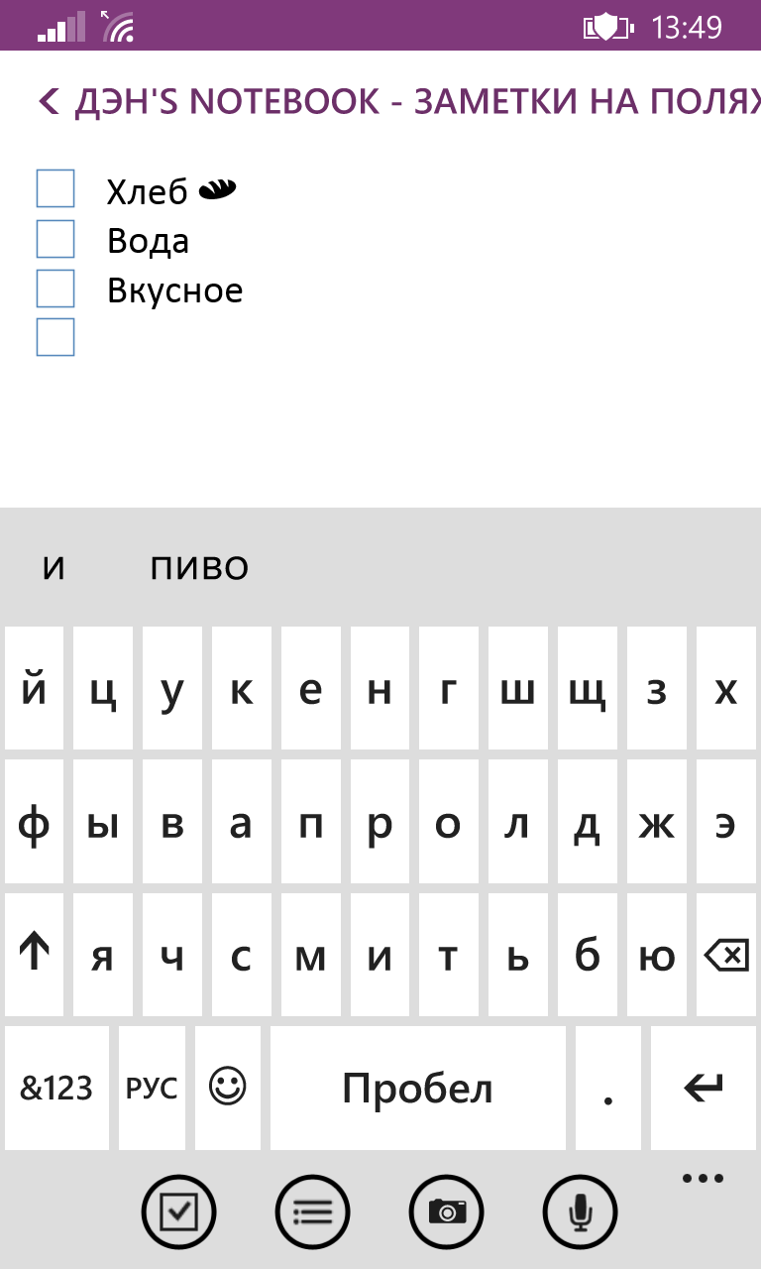Tap the bread emoji after Хлеб
Screen dimensions: 761x1269
click(x=217, y=188)
